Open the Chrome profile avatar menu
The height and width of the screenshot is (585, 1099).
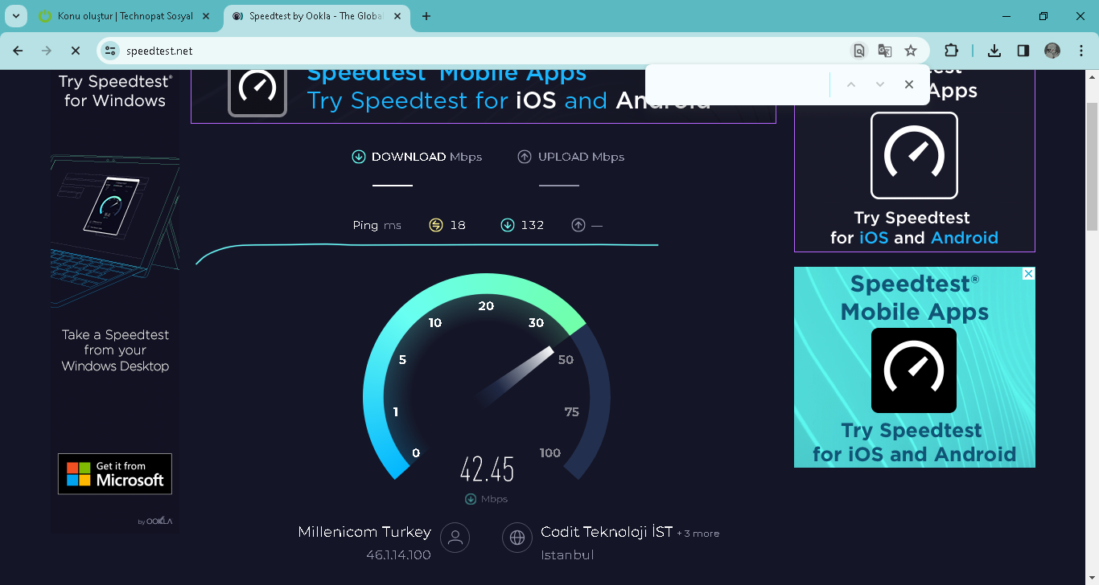tap(1052, 51)
